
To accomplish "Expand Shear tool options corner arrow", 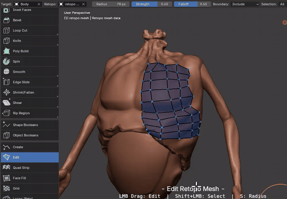I will 57,106.
